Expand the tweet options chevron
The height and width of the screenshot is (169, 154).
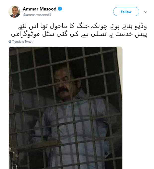[146, 12]
